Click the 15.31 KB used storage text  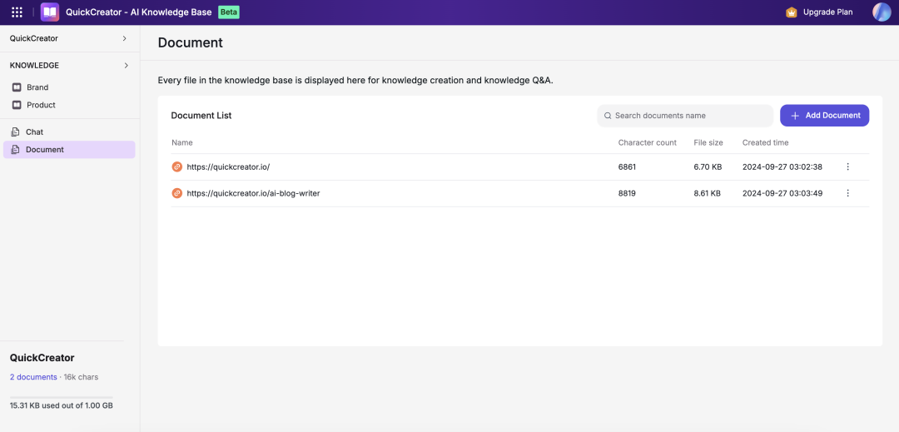coord(62,405)
